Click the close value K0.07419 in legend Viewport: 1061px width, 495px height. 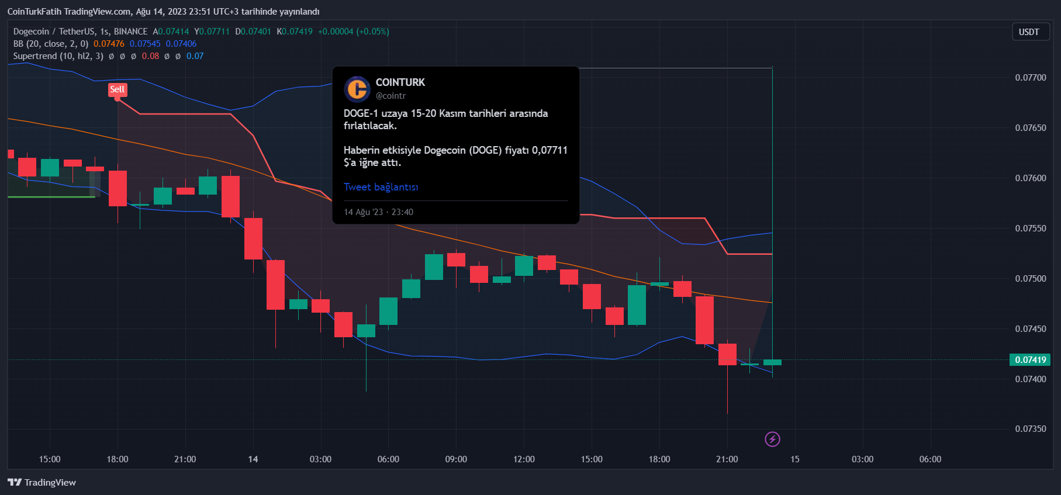coord(295,32)
